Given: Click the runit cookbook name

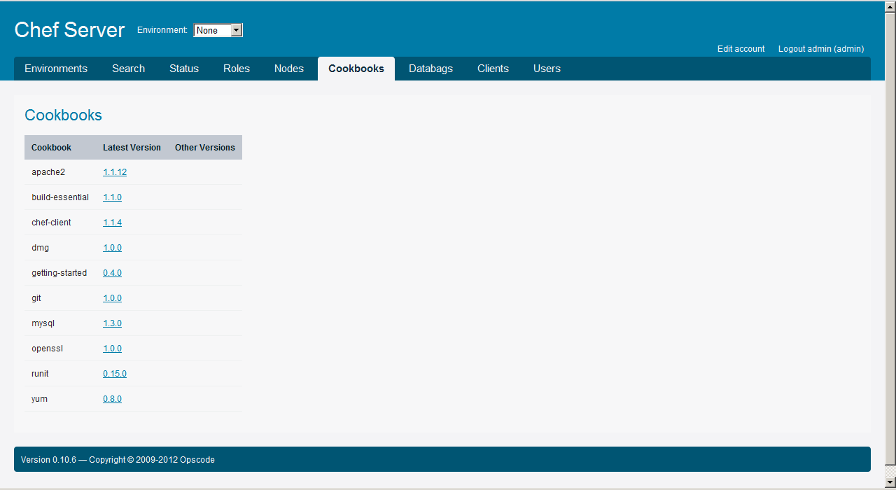Looking at the screenshot, I should [40, 374].
